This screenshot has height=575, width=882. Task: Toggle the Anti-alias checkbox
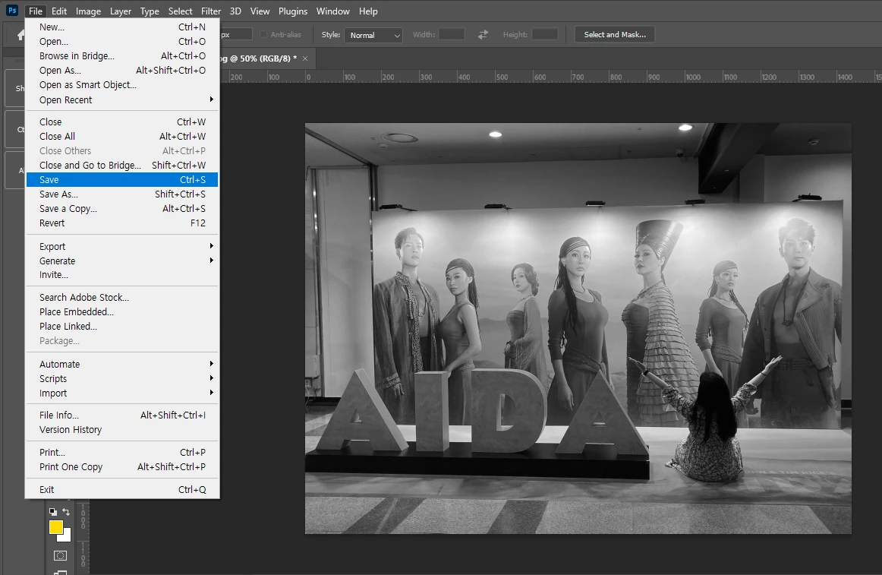[263, 34]
